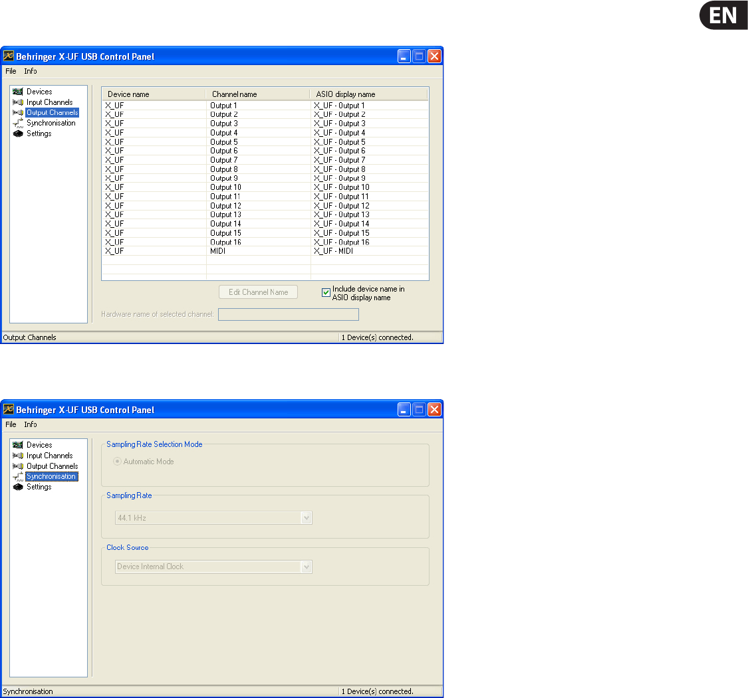Click the Edit Channel Name button
This screenshot has width=748, height=698.
click(258, 292)
